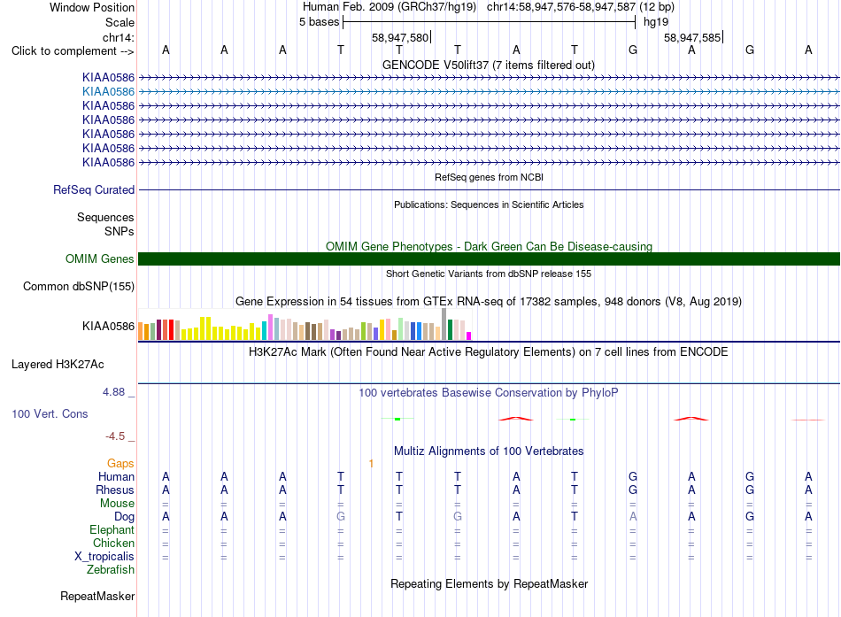
Task: Click the Dog alignment row label
Action: [x=125, y=517]
